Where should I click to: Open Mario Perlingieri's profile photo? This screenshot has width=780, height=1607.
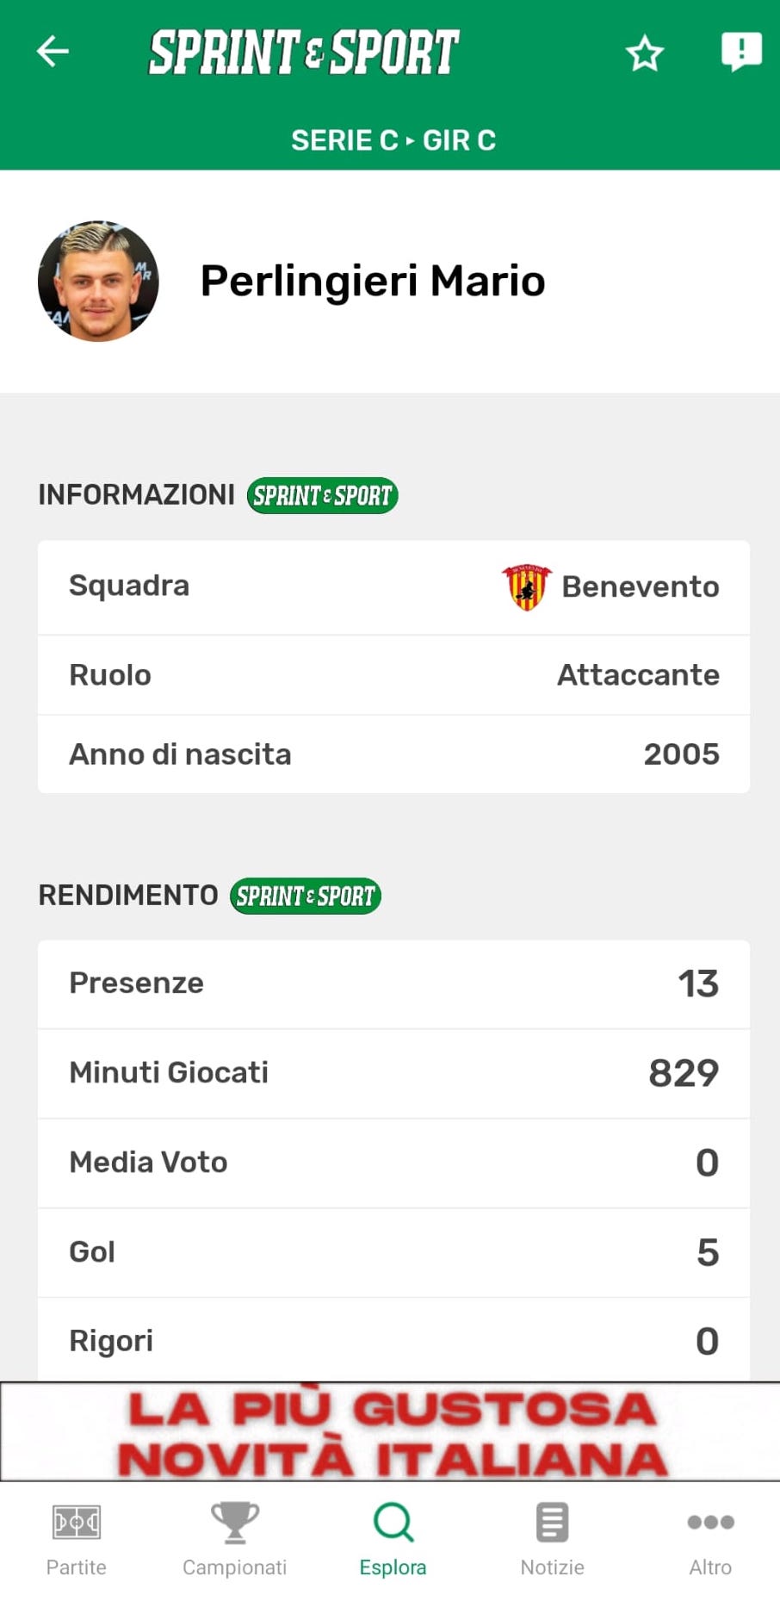point(98,281)
